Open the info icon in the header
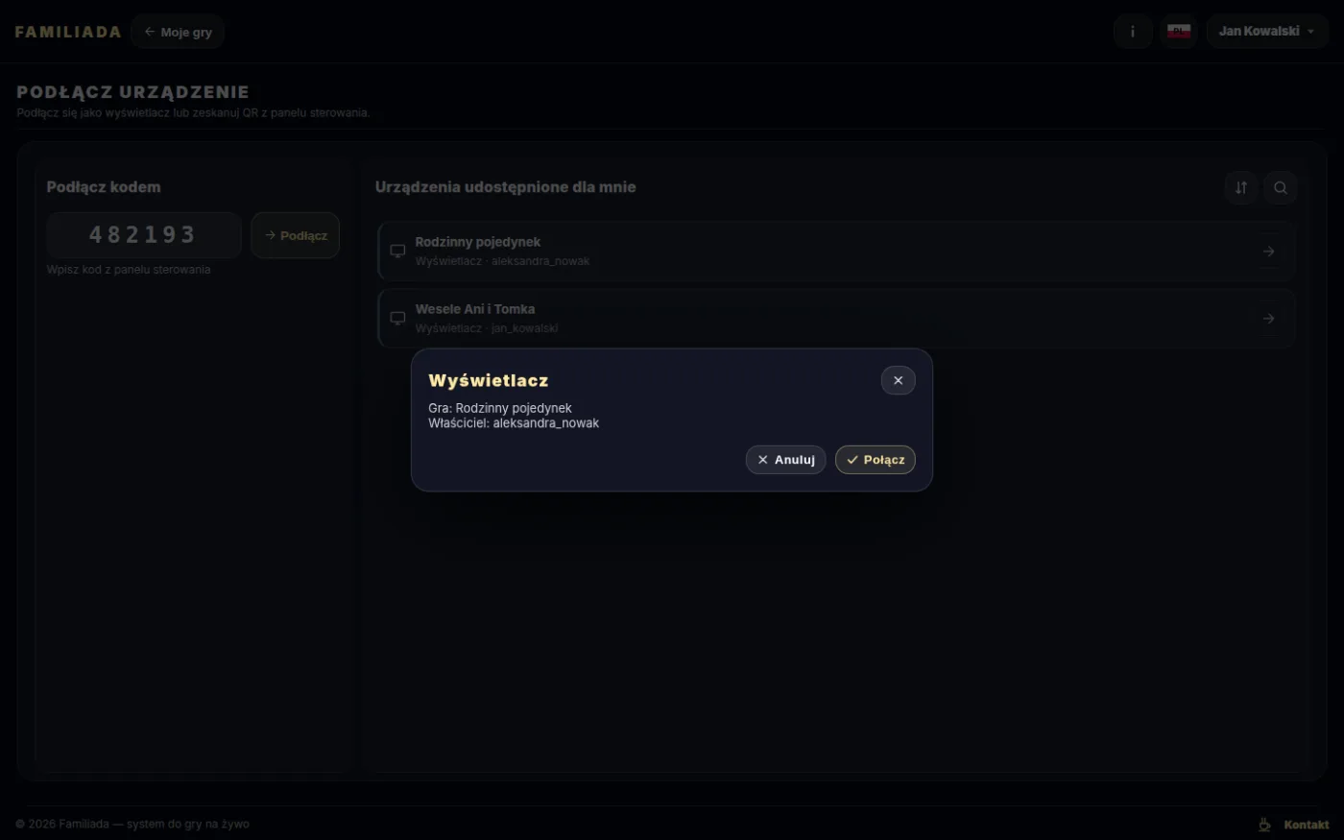 (1133, 32)
